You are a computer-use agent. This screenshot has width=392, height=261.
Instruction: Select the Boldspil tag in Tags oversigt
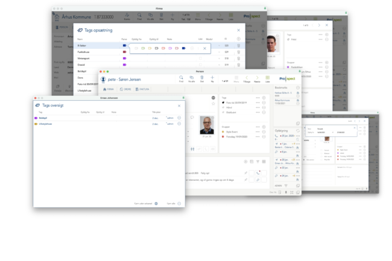pos(43,118)
